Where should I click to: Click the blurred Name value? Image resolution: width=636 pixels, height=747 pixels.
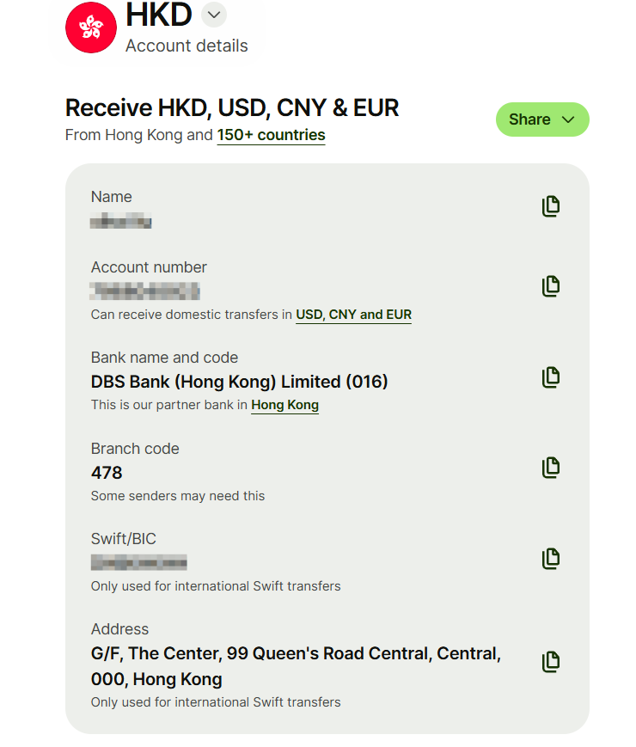coord(121,223)
